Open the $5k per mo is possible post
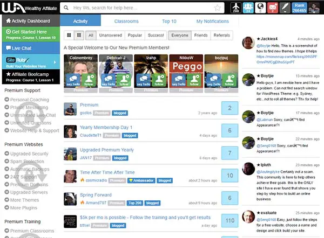Viewport: 324px width, 238px height. [x=145, y=218]
